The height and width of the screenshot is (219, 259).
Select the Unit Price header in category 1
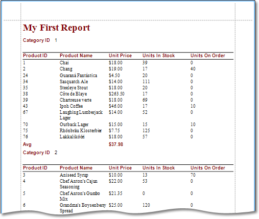click(x=120, y=56)
